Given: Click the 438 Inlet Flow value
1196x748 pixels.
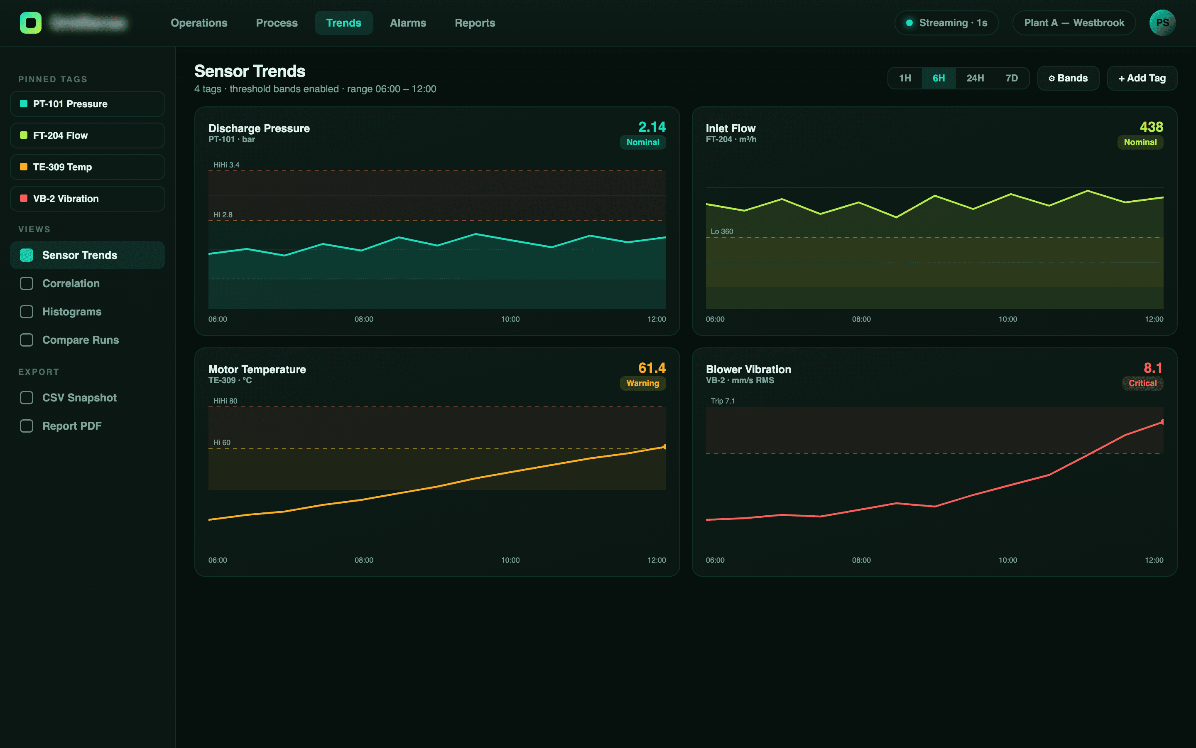Looking at the screenshot, I should pyautogui.click(x=1151, y=127).
